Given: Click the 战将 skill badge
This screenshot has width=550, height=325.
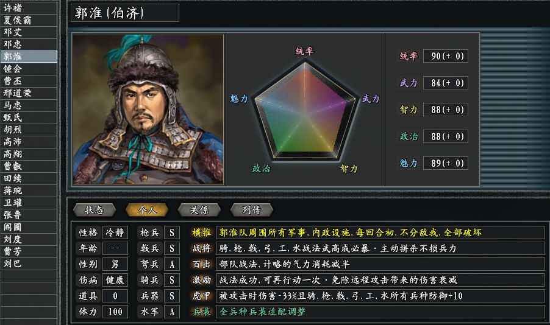Looking at the screenshot, I should [x=201, y=248].
